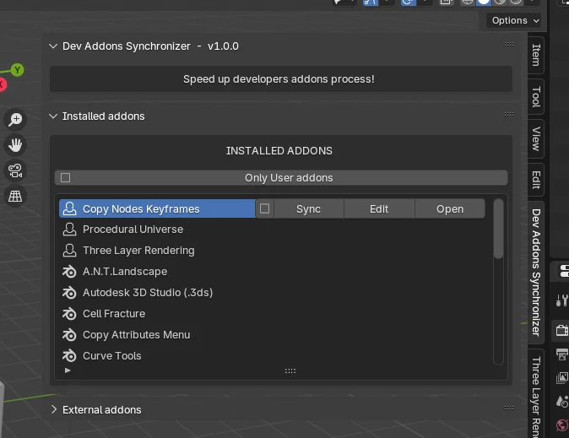Image resolution: width=569 pixels, height=438 pixels.
Task: Click the Sync button
Action: 308,209
